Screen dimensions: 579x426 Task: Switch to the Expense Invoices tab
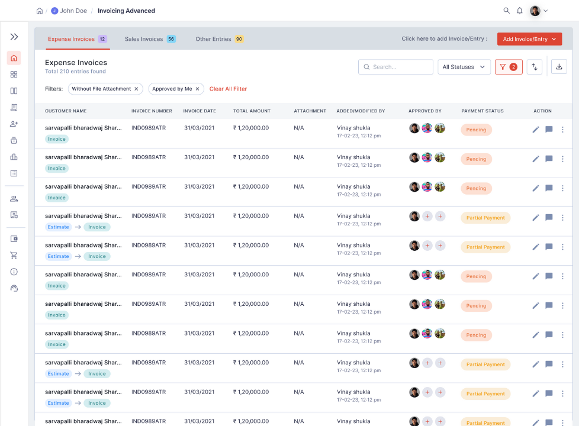78,39
